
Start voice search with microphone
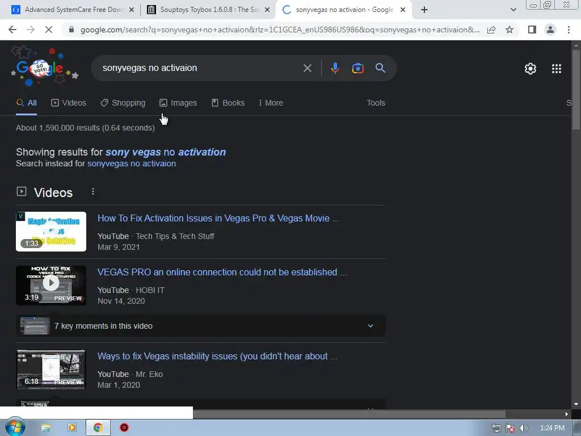coord(335,68)
